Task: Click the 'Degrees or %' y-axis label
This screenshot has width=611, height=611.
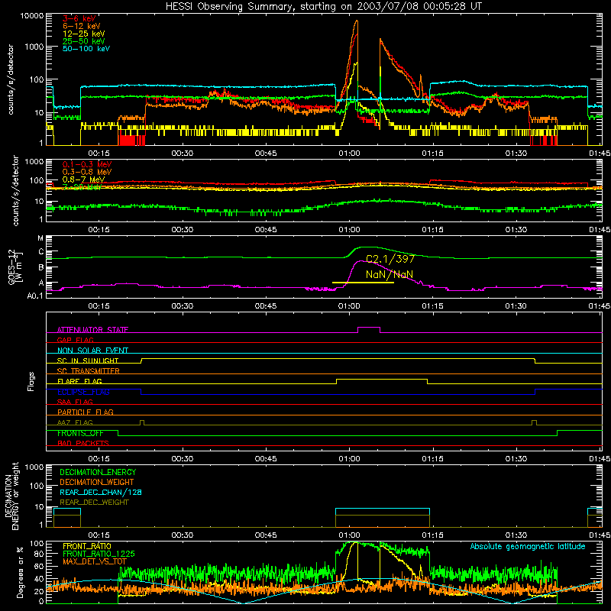Action: (x=20, y=572)
